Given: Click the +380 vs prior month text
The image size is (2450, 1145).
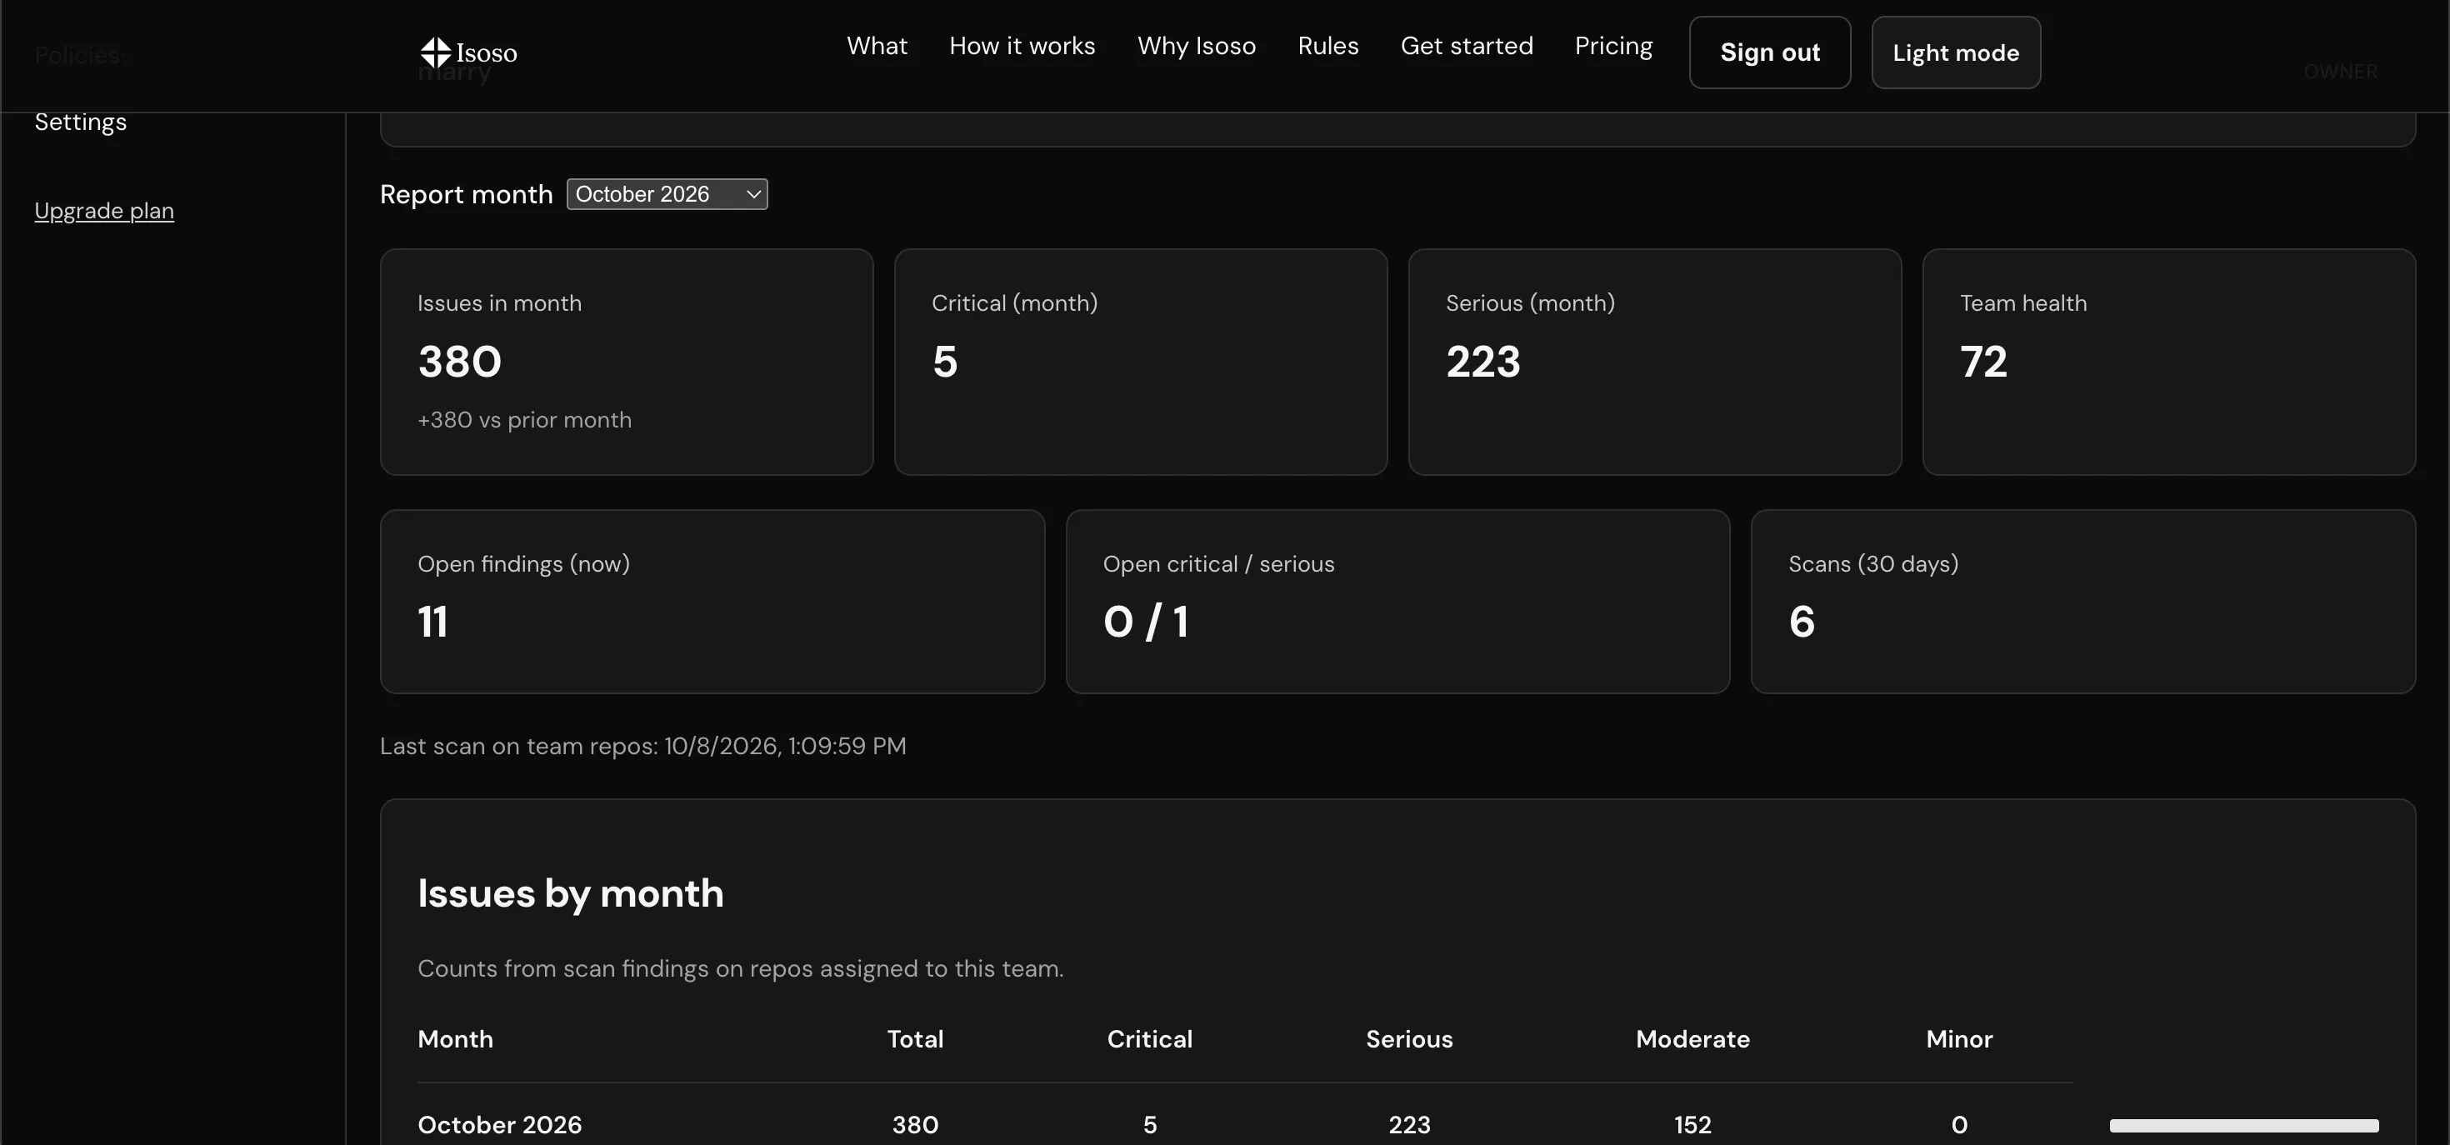Looking at the screenshot, I should [x=524, y=419].
